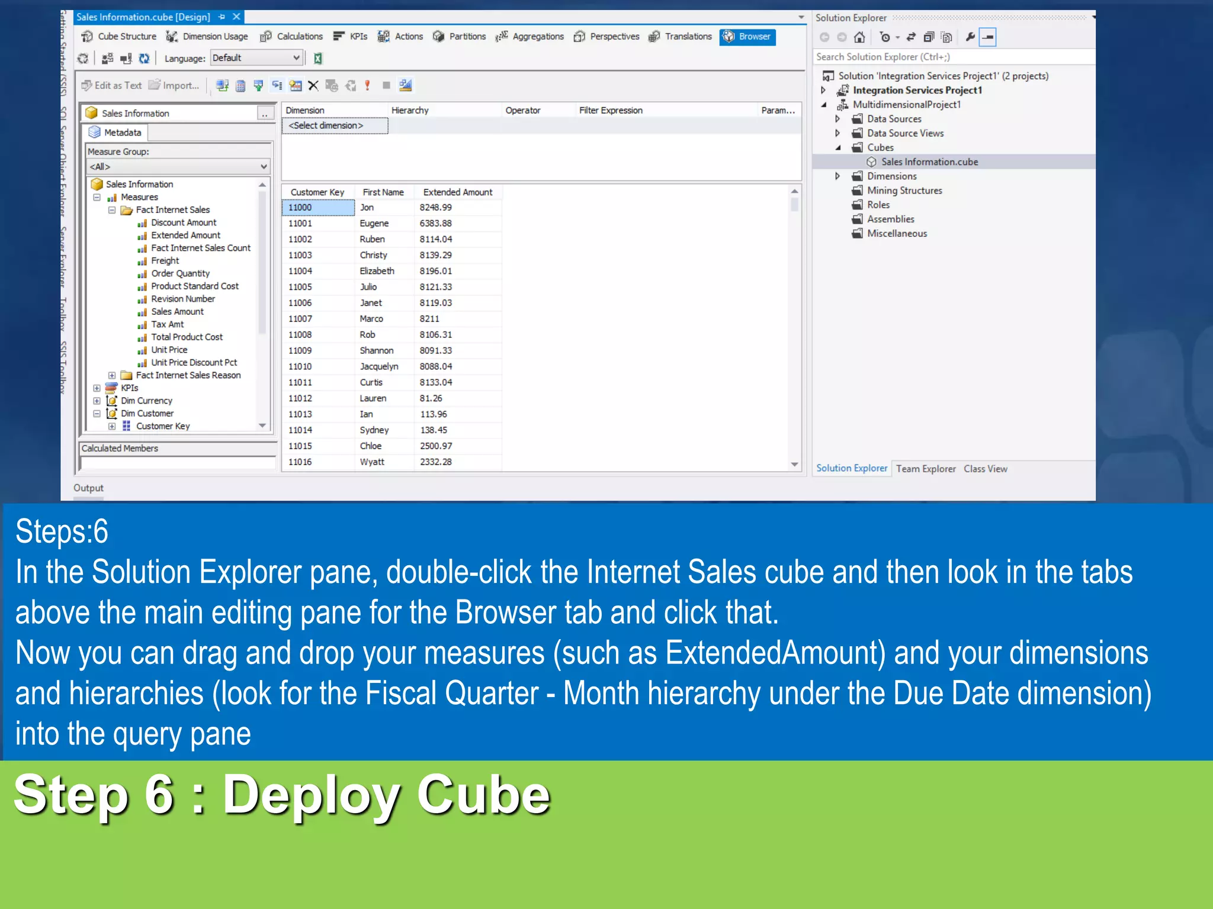Open the KPIs tab
The width and height of the screenshot is (1213, 909).
tap(351, 37)
